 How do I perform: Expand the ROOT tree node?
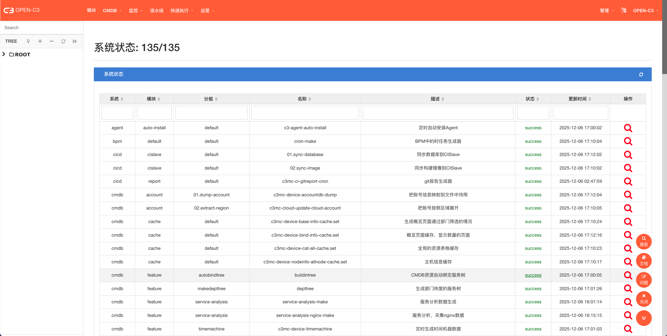4,54
